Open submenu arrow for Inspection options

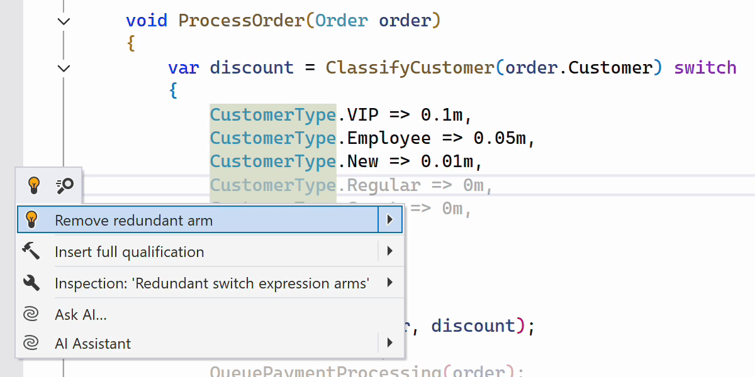390,283
